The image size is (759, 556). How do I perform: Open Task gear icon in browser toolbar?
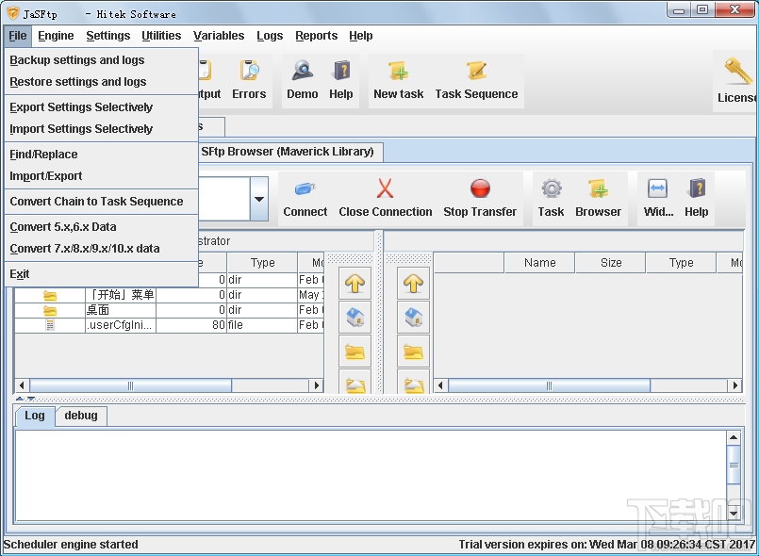pos(551,199)
